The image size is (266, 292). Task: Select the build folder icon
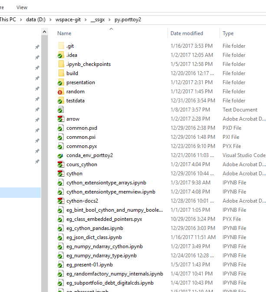[61, 73]
